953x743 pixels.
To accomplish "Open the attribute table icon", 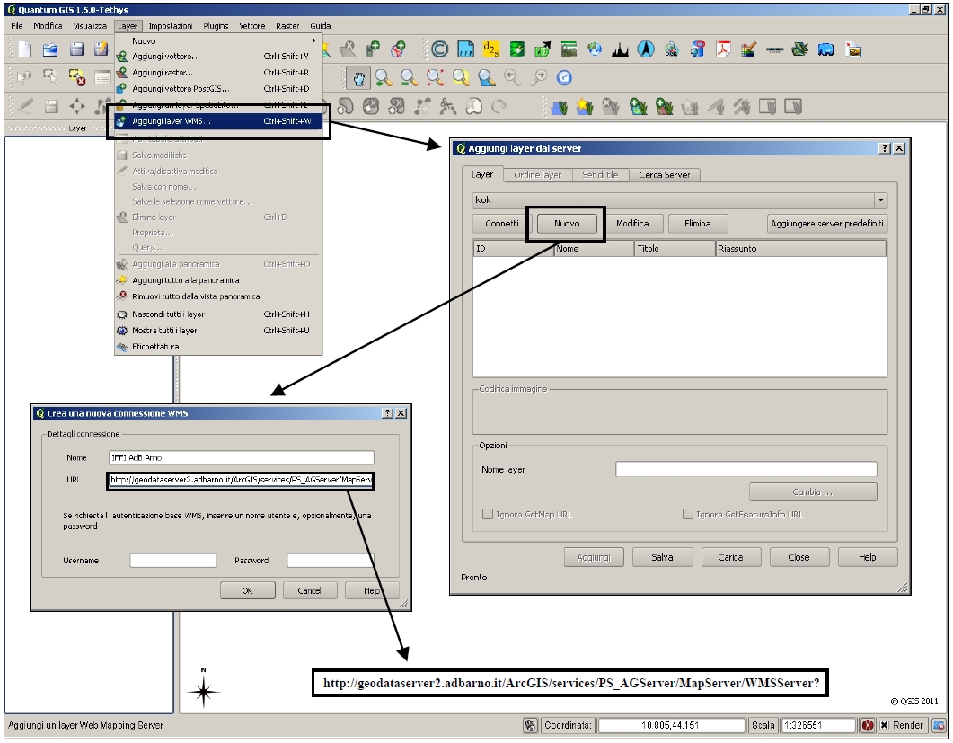I will point(102,77).
